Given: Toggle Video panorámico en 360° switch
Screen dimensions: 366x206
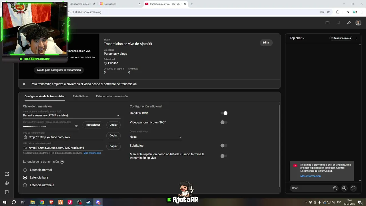Looking at the screenshot, I should 224,122.
